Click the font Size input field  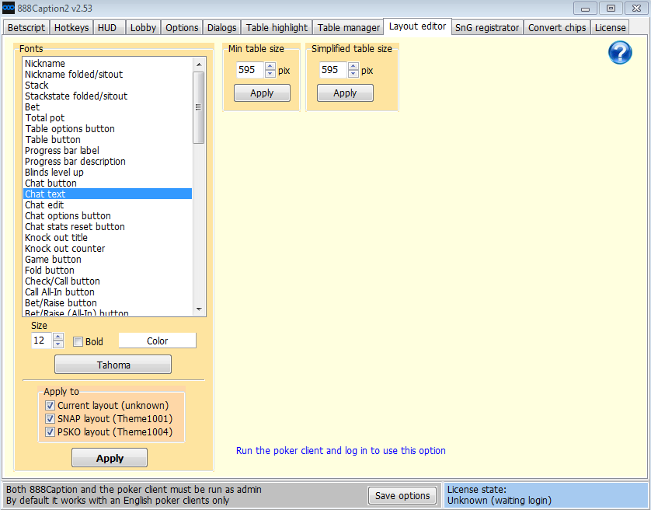[x=42, y=341]
